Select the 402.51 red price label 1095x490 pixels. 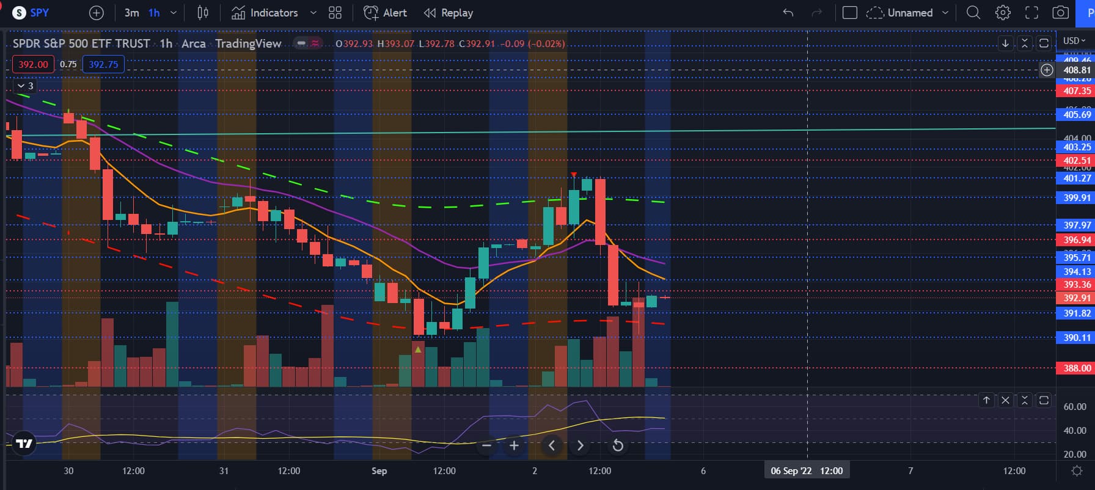[x=1076, y=160]
